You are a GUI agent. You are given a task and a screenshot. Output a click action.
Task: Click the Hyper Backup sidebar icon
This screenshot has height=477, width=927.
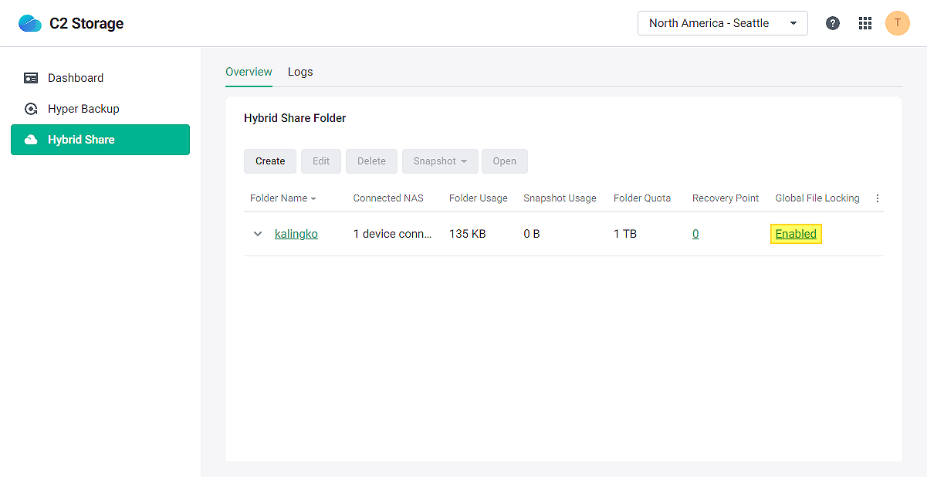31,109
